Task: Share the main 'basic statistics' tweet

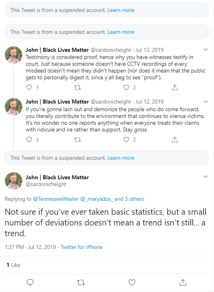Action: [x=183, y=282]
